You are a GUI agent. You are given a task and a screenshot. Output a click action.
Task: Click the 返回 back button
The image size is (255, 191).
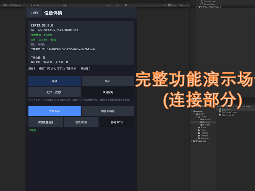34,13
